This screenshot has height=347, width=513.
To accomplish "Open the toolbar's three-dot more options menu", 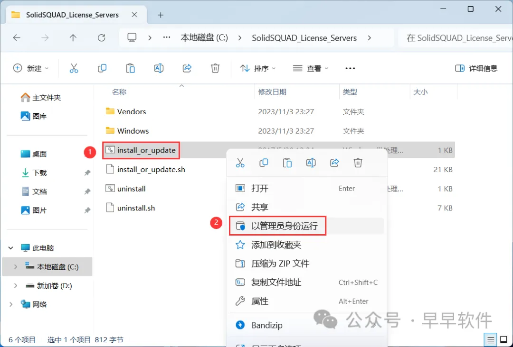I will click(350, 68).
